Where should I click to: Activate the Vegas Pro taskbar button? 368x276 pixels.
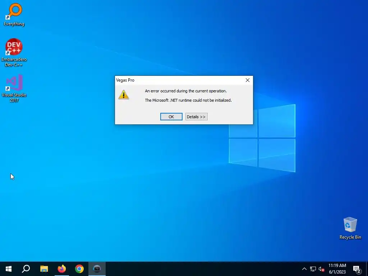97,269
